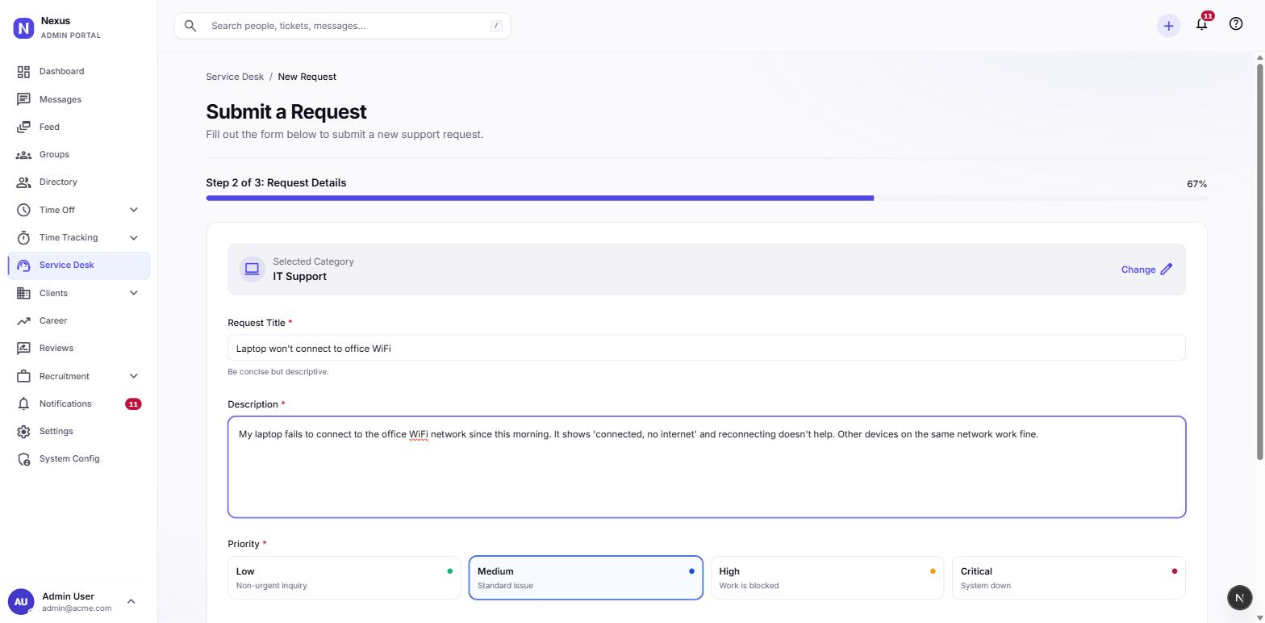The width and height of the screenshot is (1265, 623).
Task: Click the Time Tracking stopwatch icon
Action: tap(23, 237)
